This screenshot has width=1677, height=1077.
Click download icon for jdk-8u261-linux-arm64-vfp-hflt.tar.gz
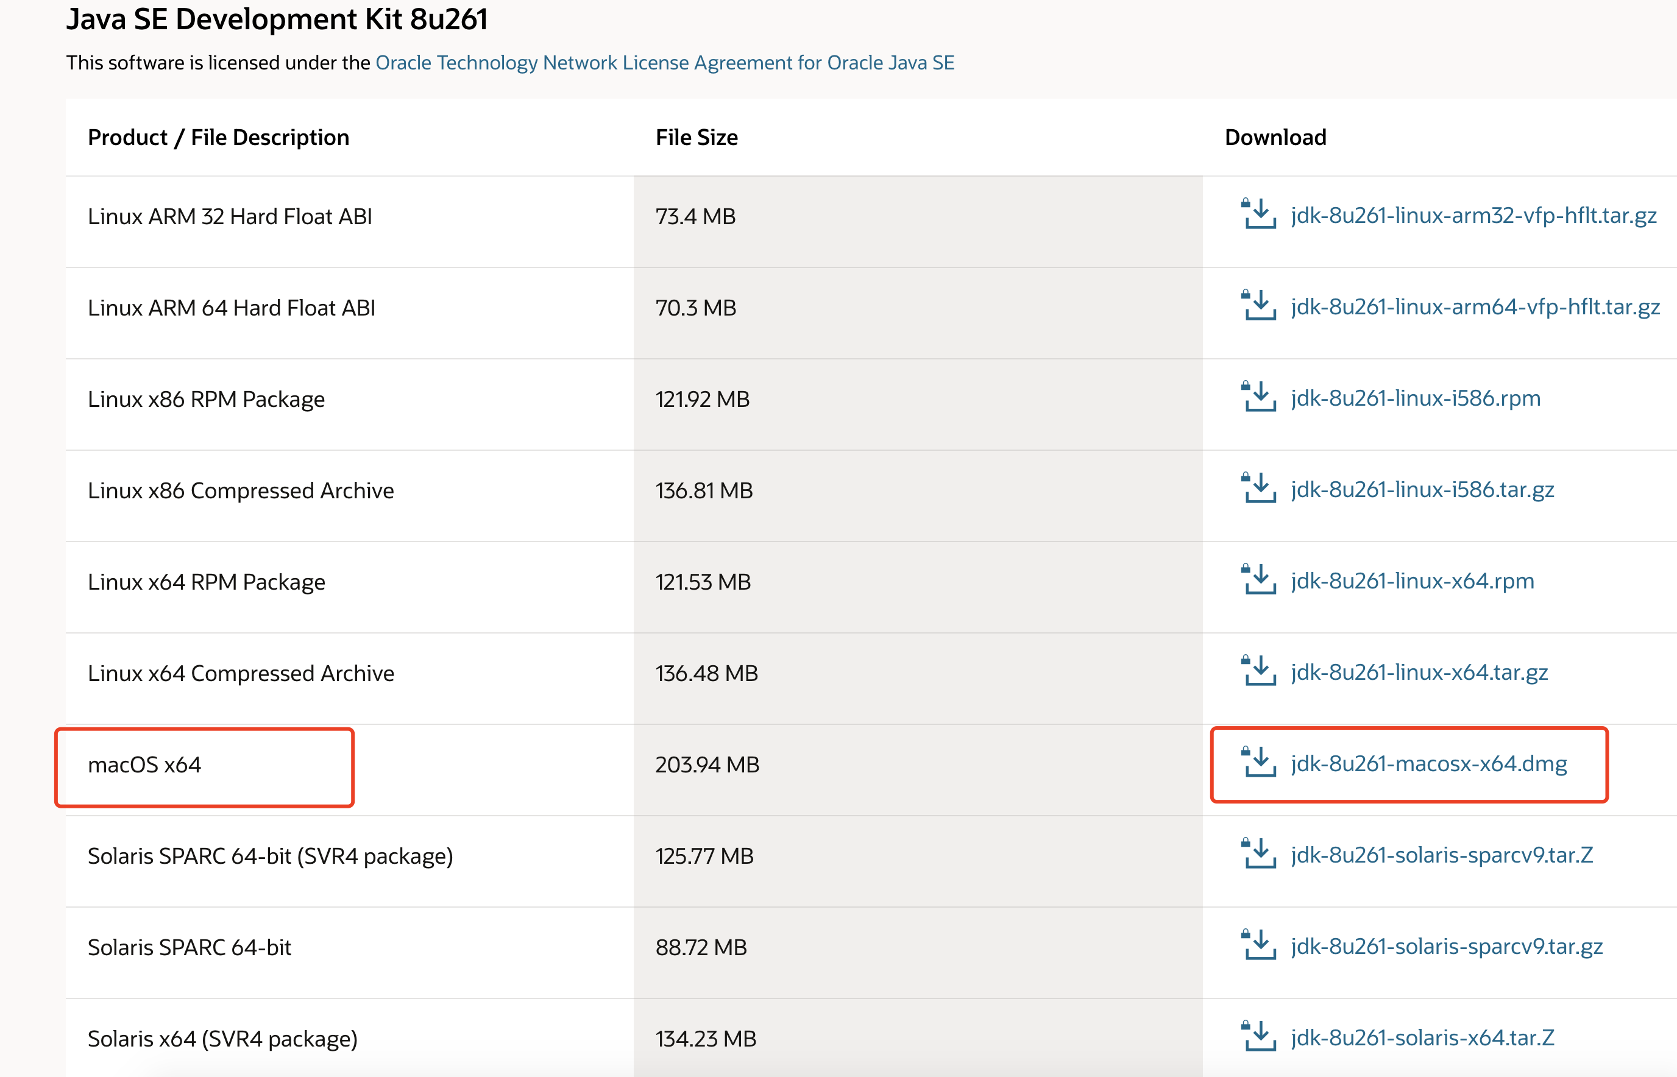click(1258, 306)
